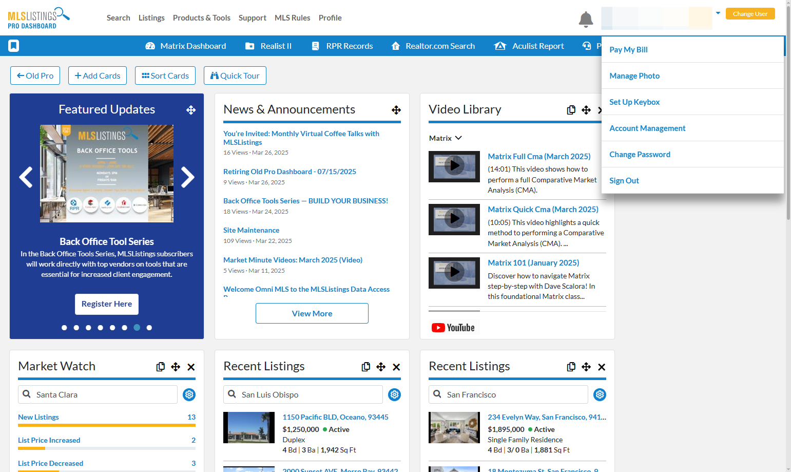Click the move icon on Featured Updates card
This screenshot has width=791, height=472.
(x=191, y=110)
